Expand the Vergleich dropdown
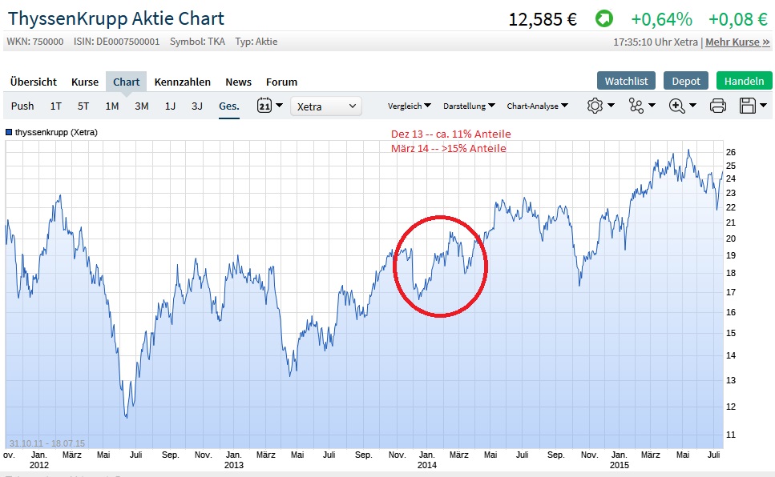775x477 pixels. 410,106
